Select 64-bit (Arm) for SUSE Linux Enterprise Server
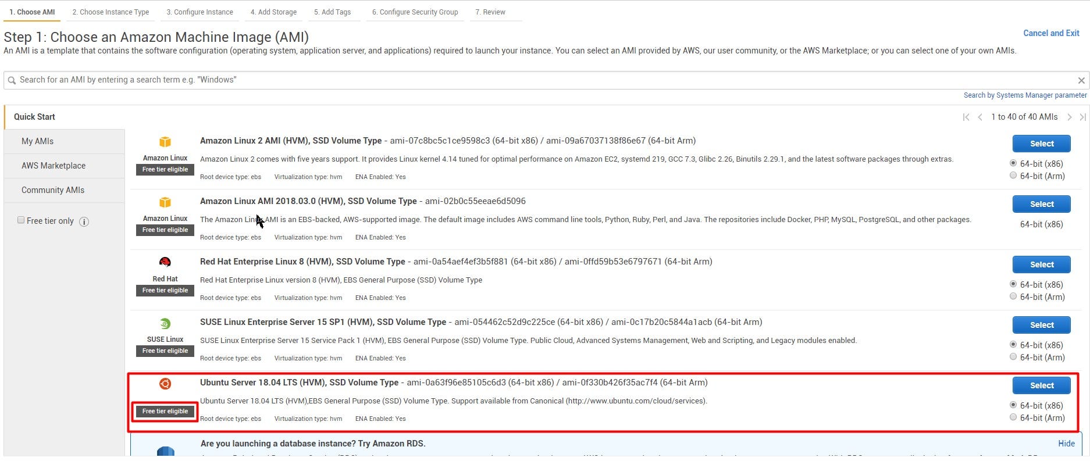This screenshot has height=461, width=1090. click(1013, 357)
